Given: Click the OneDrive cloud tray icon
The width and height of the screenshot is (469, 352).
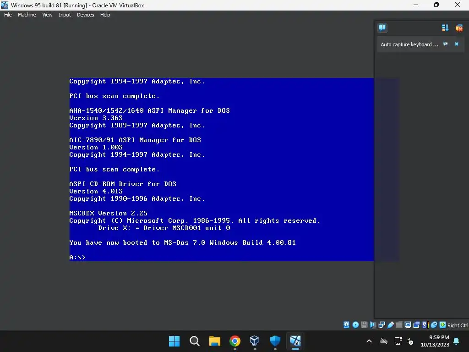Looking at the screenshot, I should [x=384, y=341].
